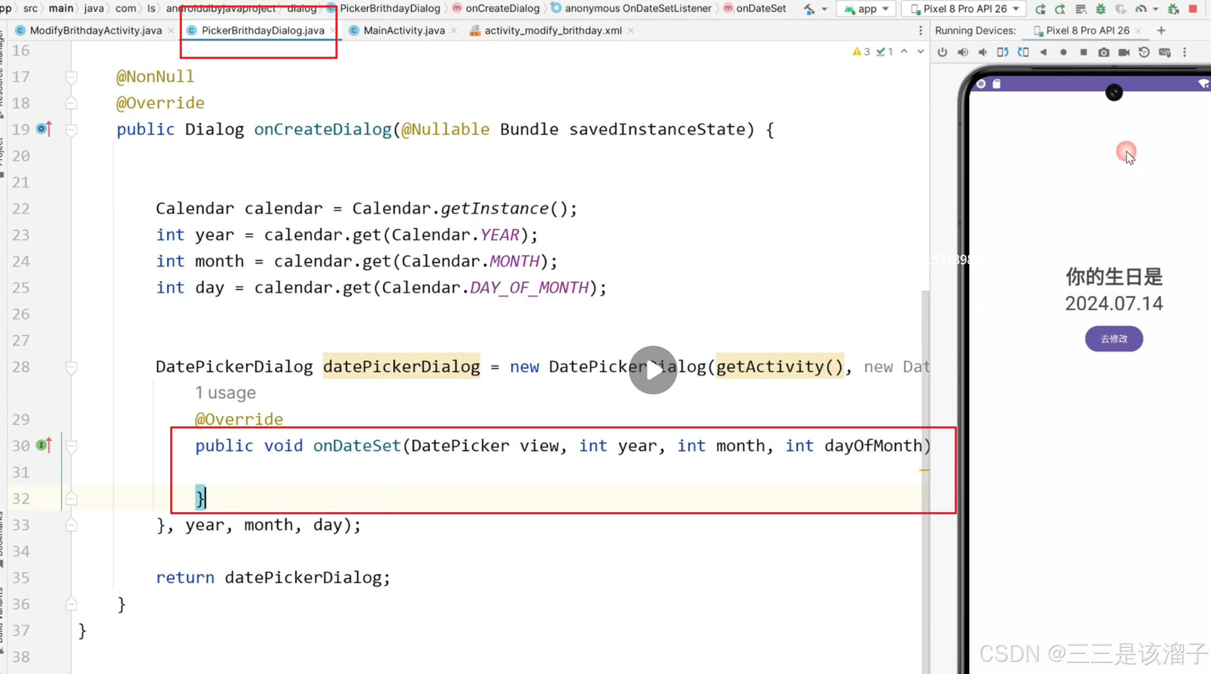Take an emulator screenshot with camera icon
The height and width of the screenshot is (674, 1211).
(1103, 52)
